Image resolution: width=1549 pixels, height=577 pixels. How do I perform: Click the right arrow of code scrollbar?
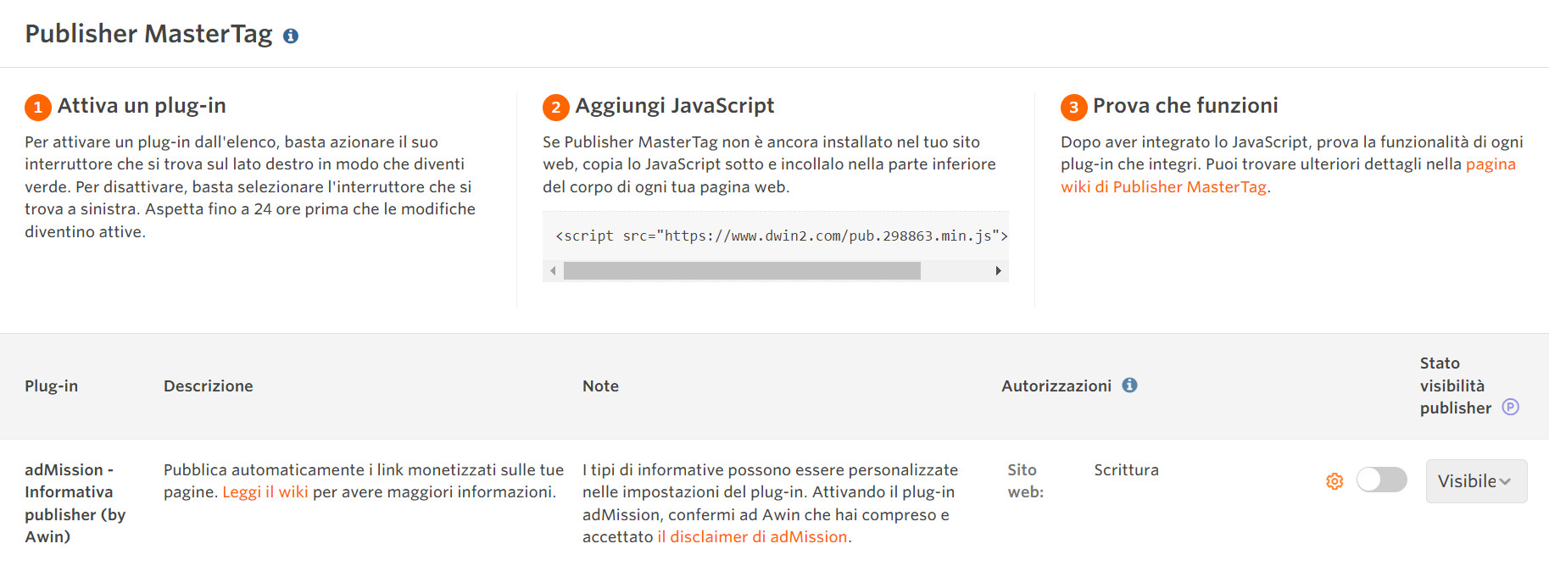[x=998, y=271]
